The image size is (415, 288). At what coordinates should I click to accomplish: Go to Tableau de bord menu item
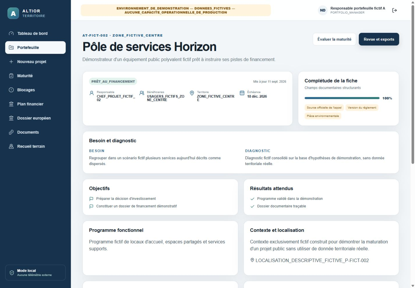(x=36, y=33)
